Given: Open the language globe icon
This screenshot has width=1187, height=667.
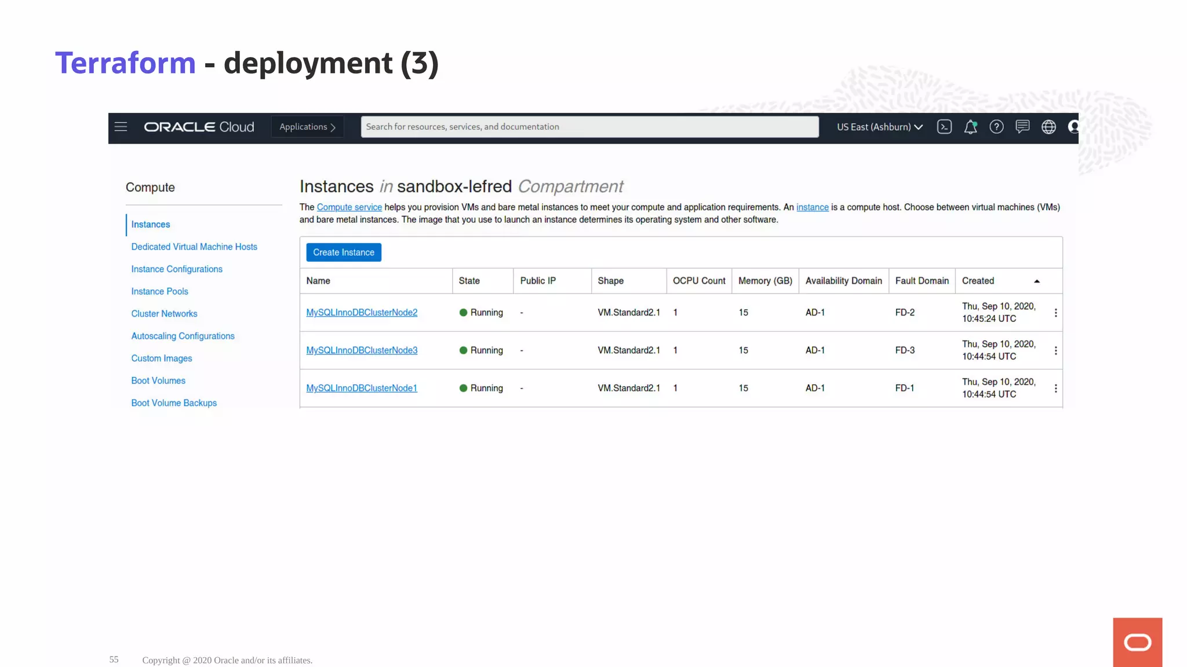Looking at the screenshot, I should (1048, 127).
